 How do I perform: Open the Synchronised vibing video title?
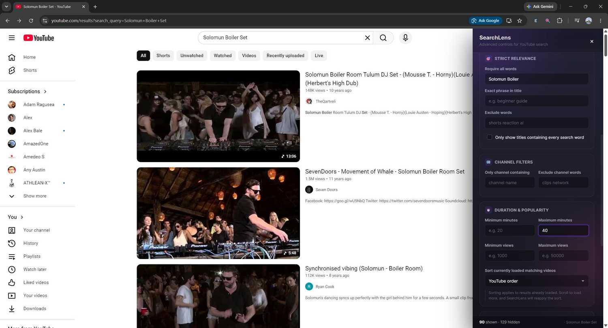364,268
